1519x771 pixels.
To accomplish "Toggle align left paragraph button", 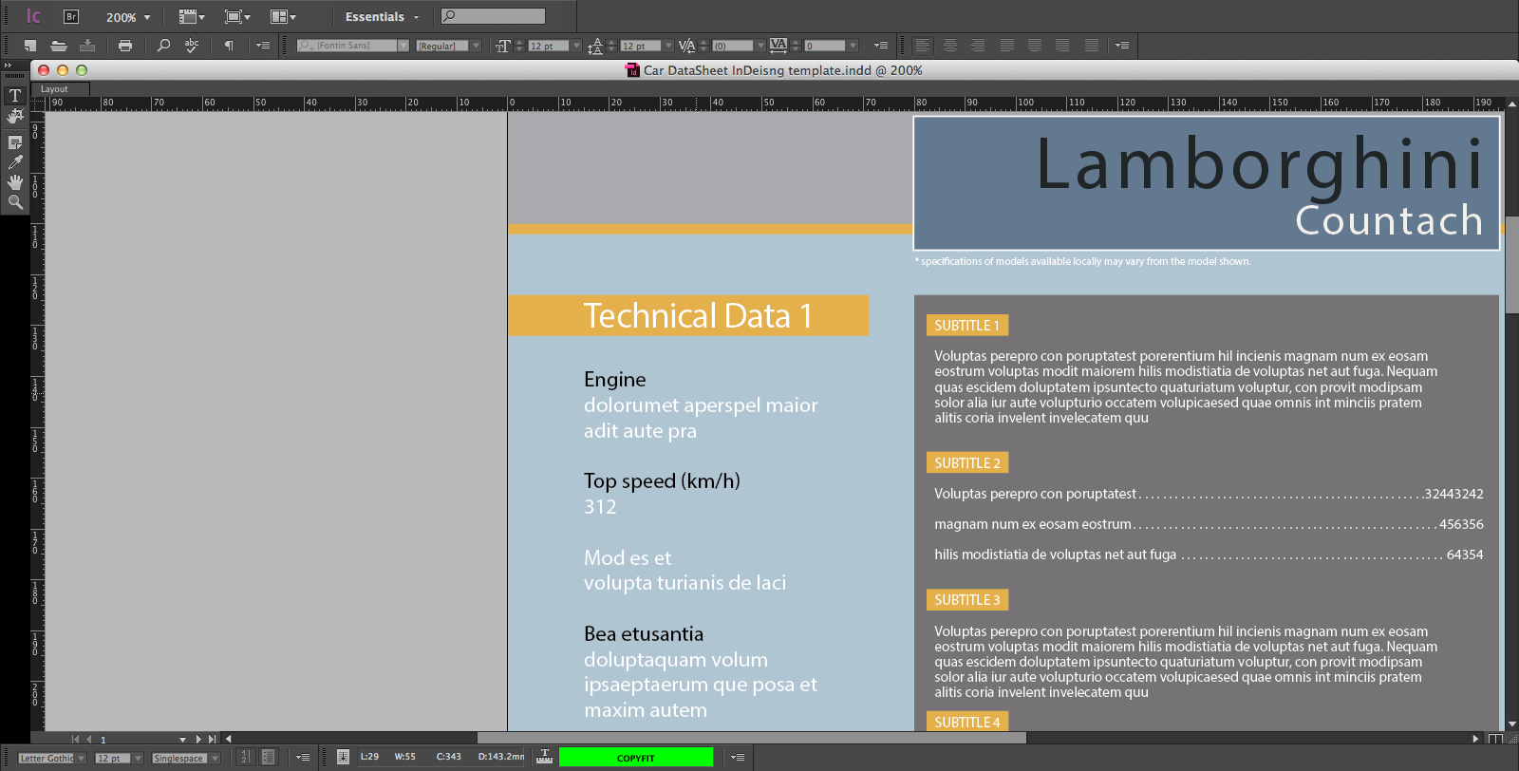I will tap(922, 46).
